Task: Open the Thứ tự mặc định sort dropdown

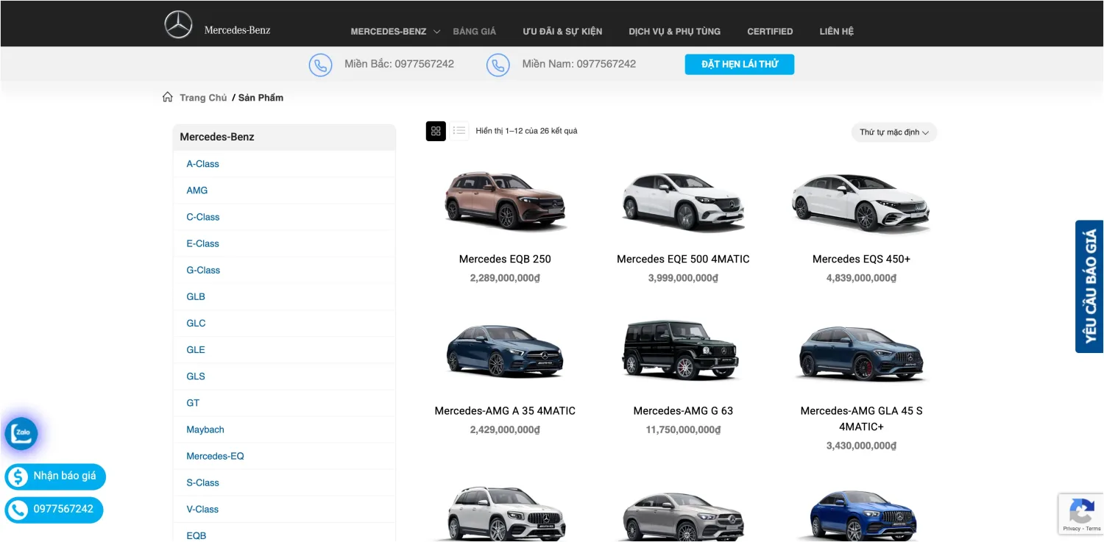Action: [894, 132]
